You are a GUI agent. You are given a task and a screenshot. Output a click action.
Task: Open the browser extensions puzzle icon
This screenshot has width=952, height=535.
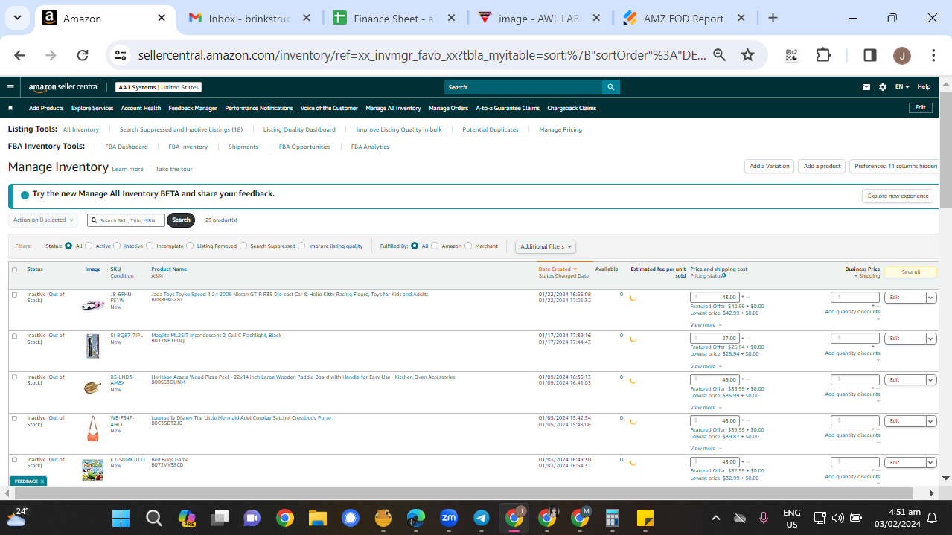[x=823, y=55]
